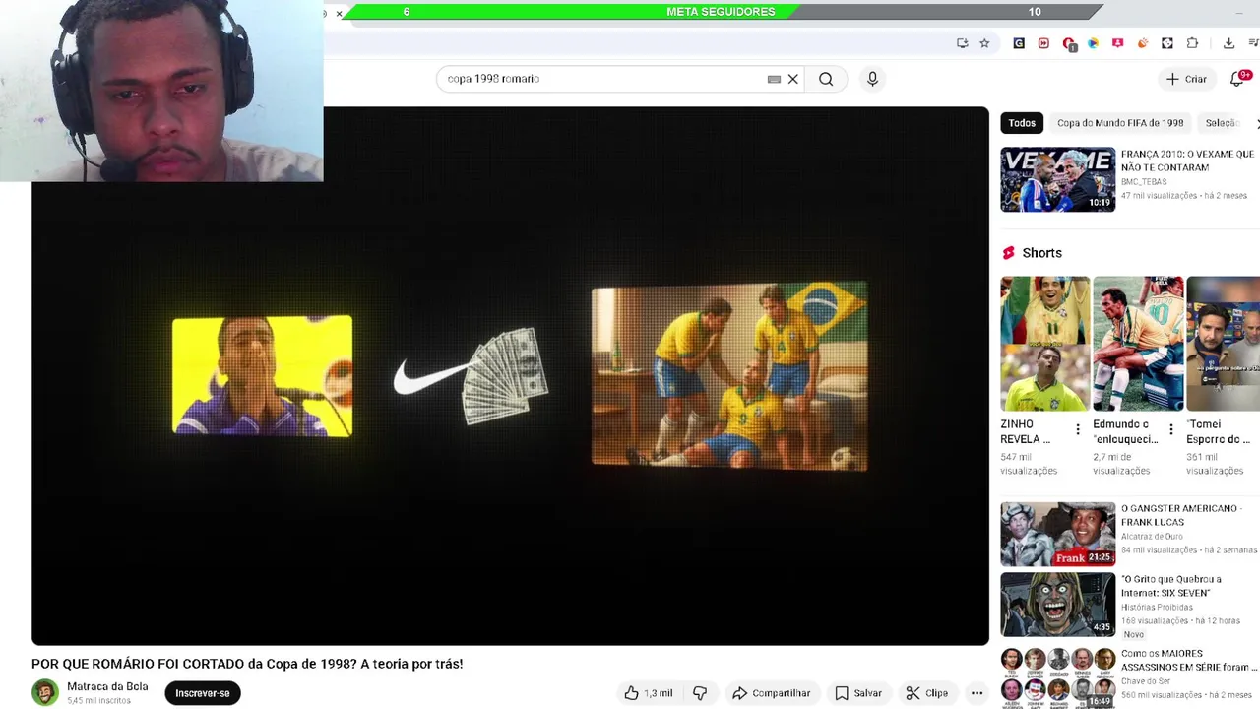Open the ZINHO REVELA short thumbnail
Image resolution: width=1260 pixels, height=709 pixels.
click(1045, 344)
